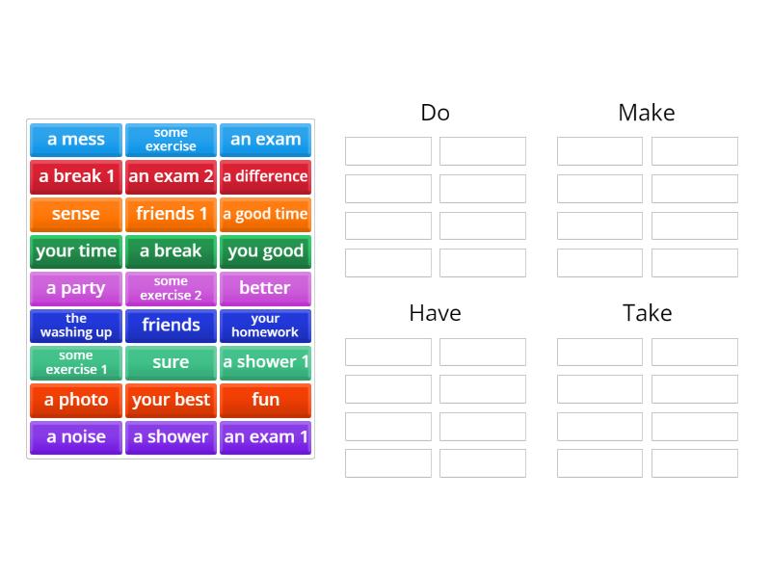Choose the "your time" card

coord(75,250)
